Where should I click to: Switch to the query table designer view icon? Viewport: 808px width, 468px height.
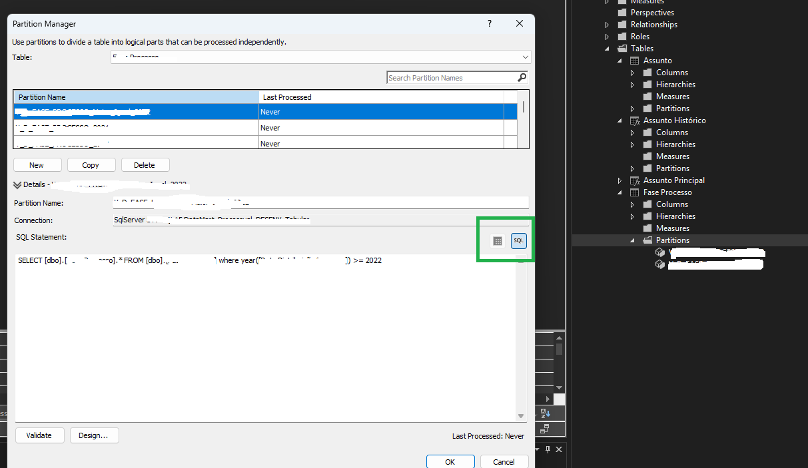pyautogui.click(x=498, y=241)
